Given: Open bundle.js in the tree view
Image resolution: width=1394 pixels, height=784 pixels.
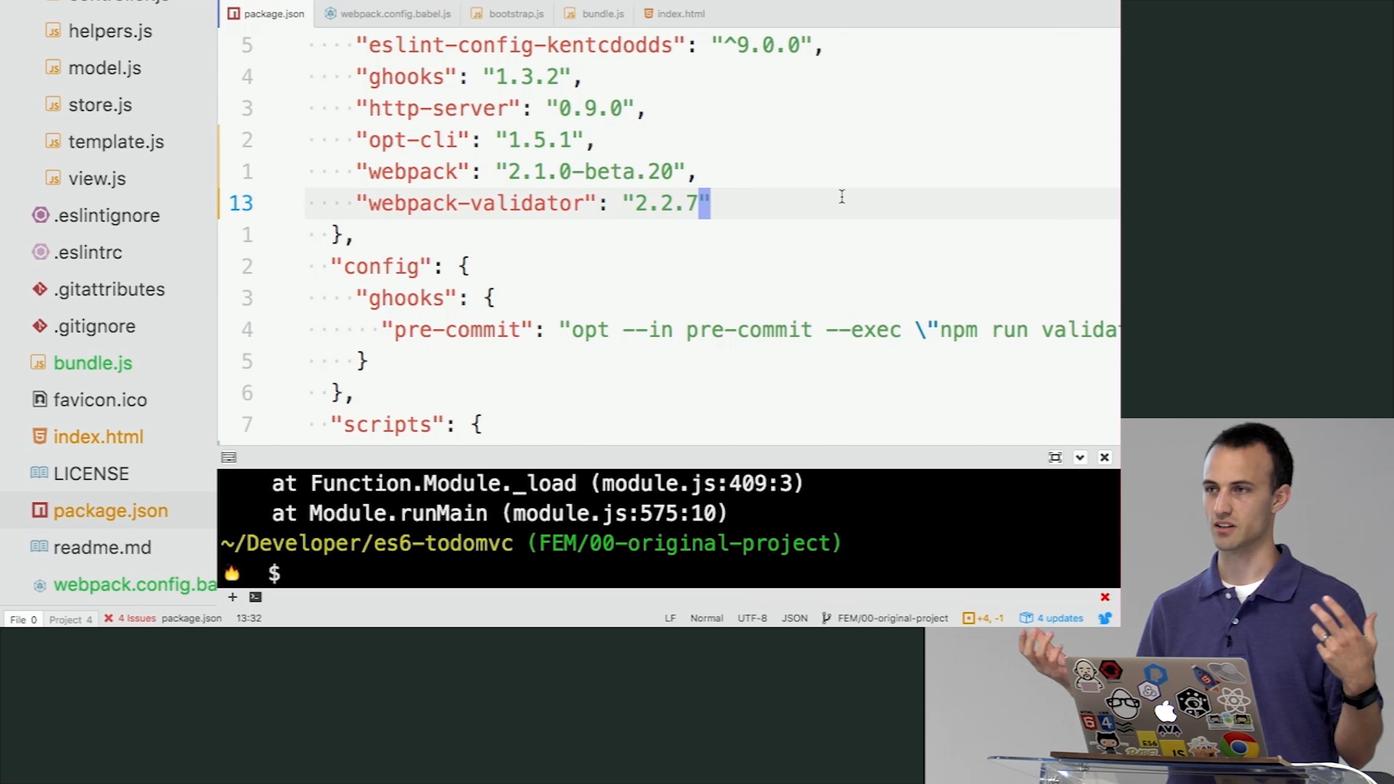Looking at the screenshot, I should 93,363.
